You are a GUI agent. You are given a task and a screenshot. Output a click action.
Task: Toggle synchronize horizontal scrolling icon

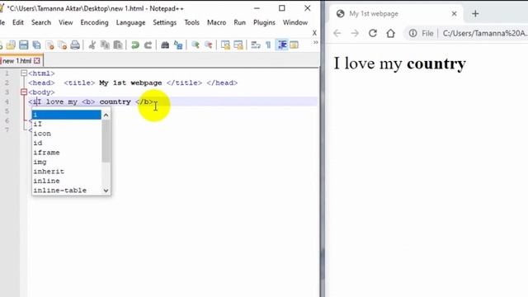tap(238, 45)
